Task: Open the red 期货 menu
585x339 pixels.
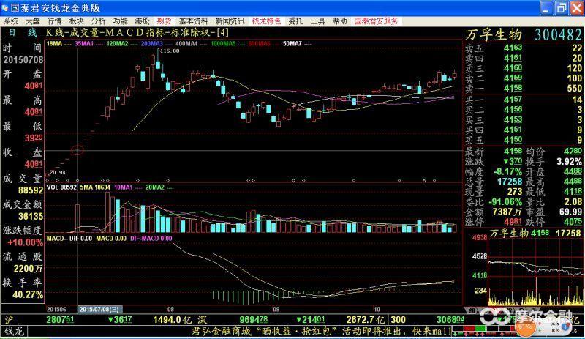Action: 164,21
